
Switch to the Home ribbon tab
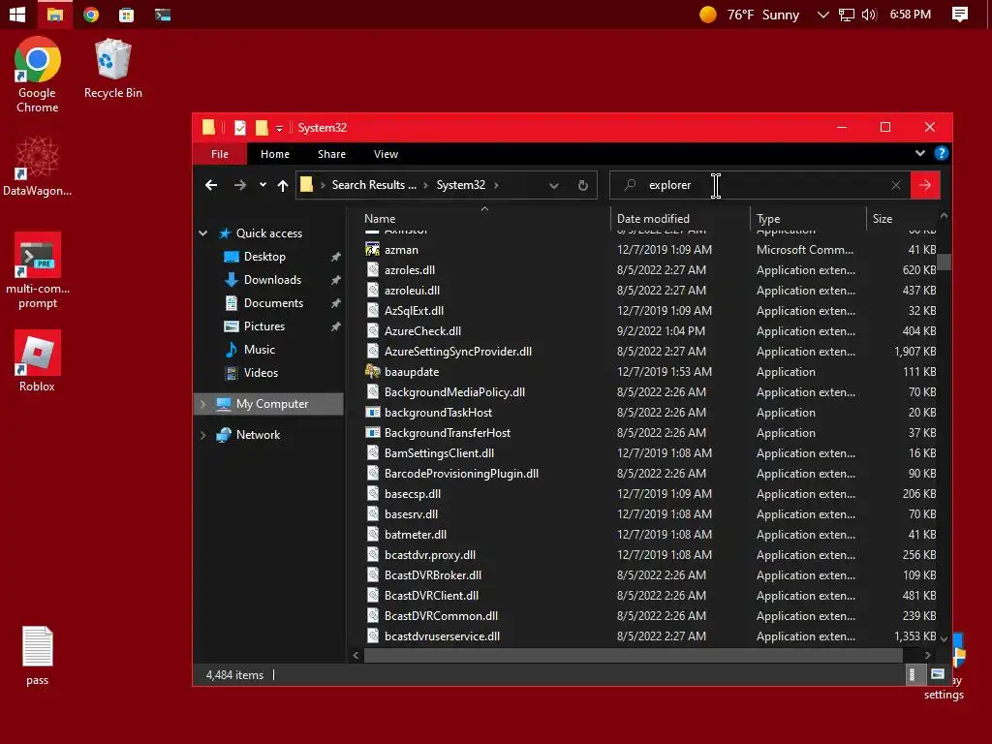coord(274,154)
